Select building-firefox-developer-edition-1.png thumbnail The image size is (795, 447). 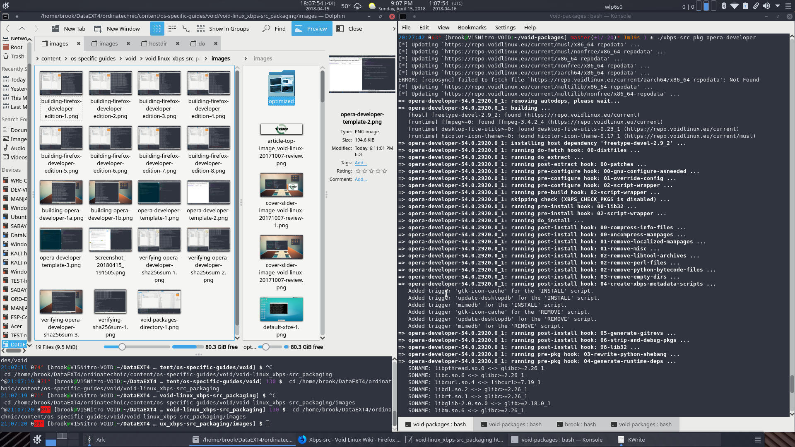tap(61, 83)
